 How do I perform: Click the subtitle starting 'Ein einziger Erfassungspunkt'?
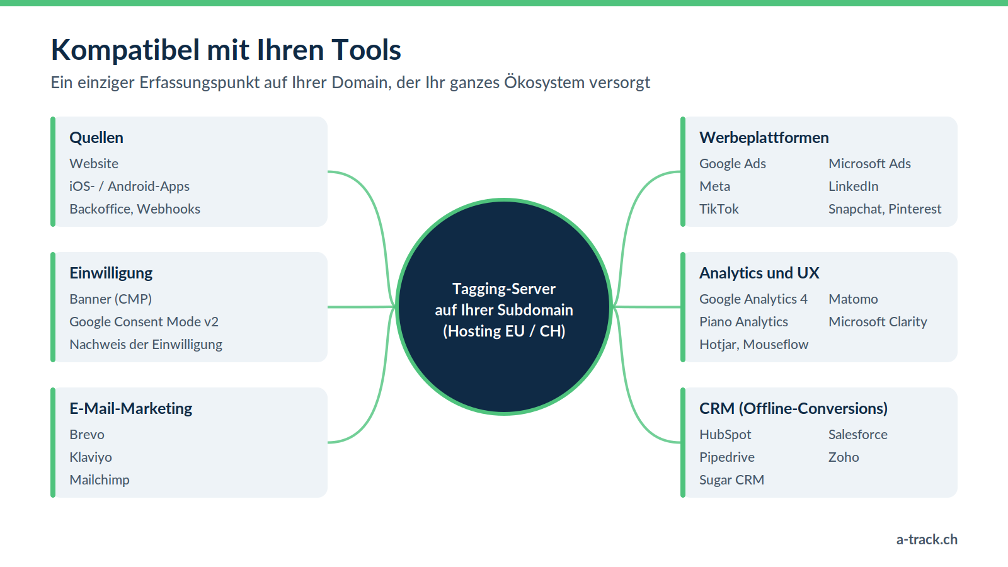point(350,83)
